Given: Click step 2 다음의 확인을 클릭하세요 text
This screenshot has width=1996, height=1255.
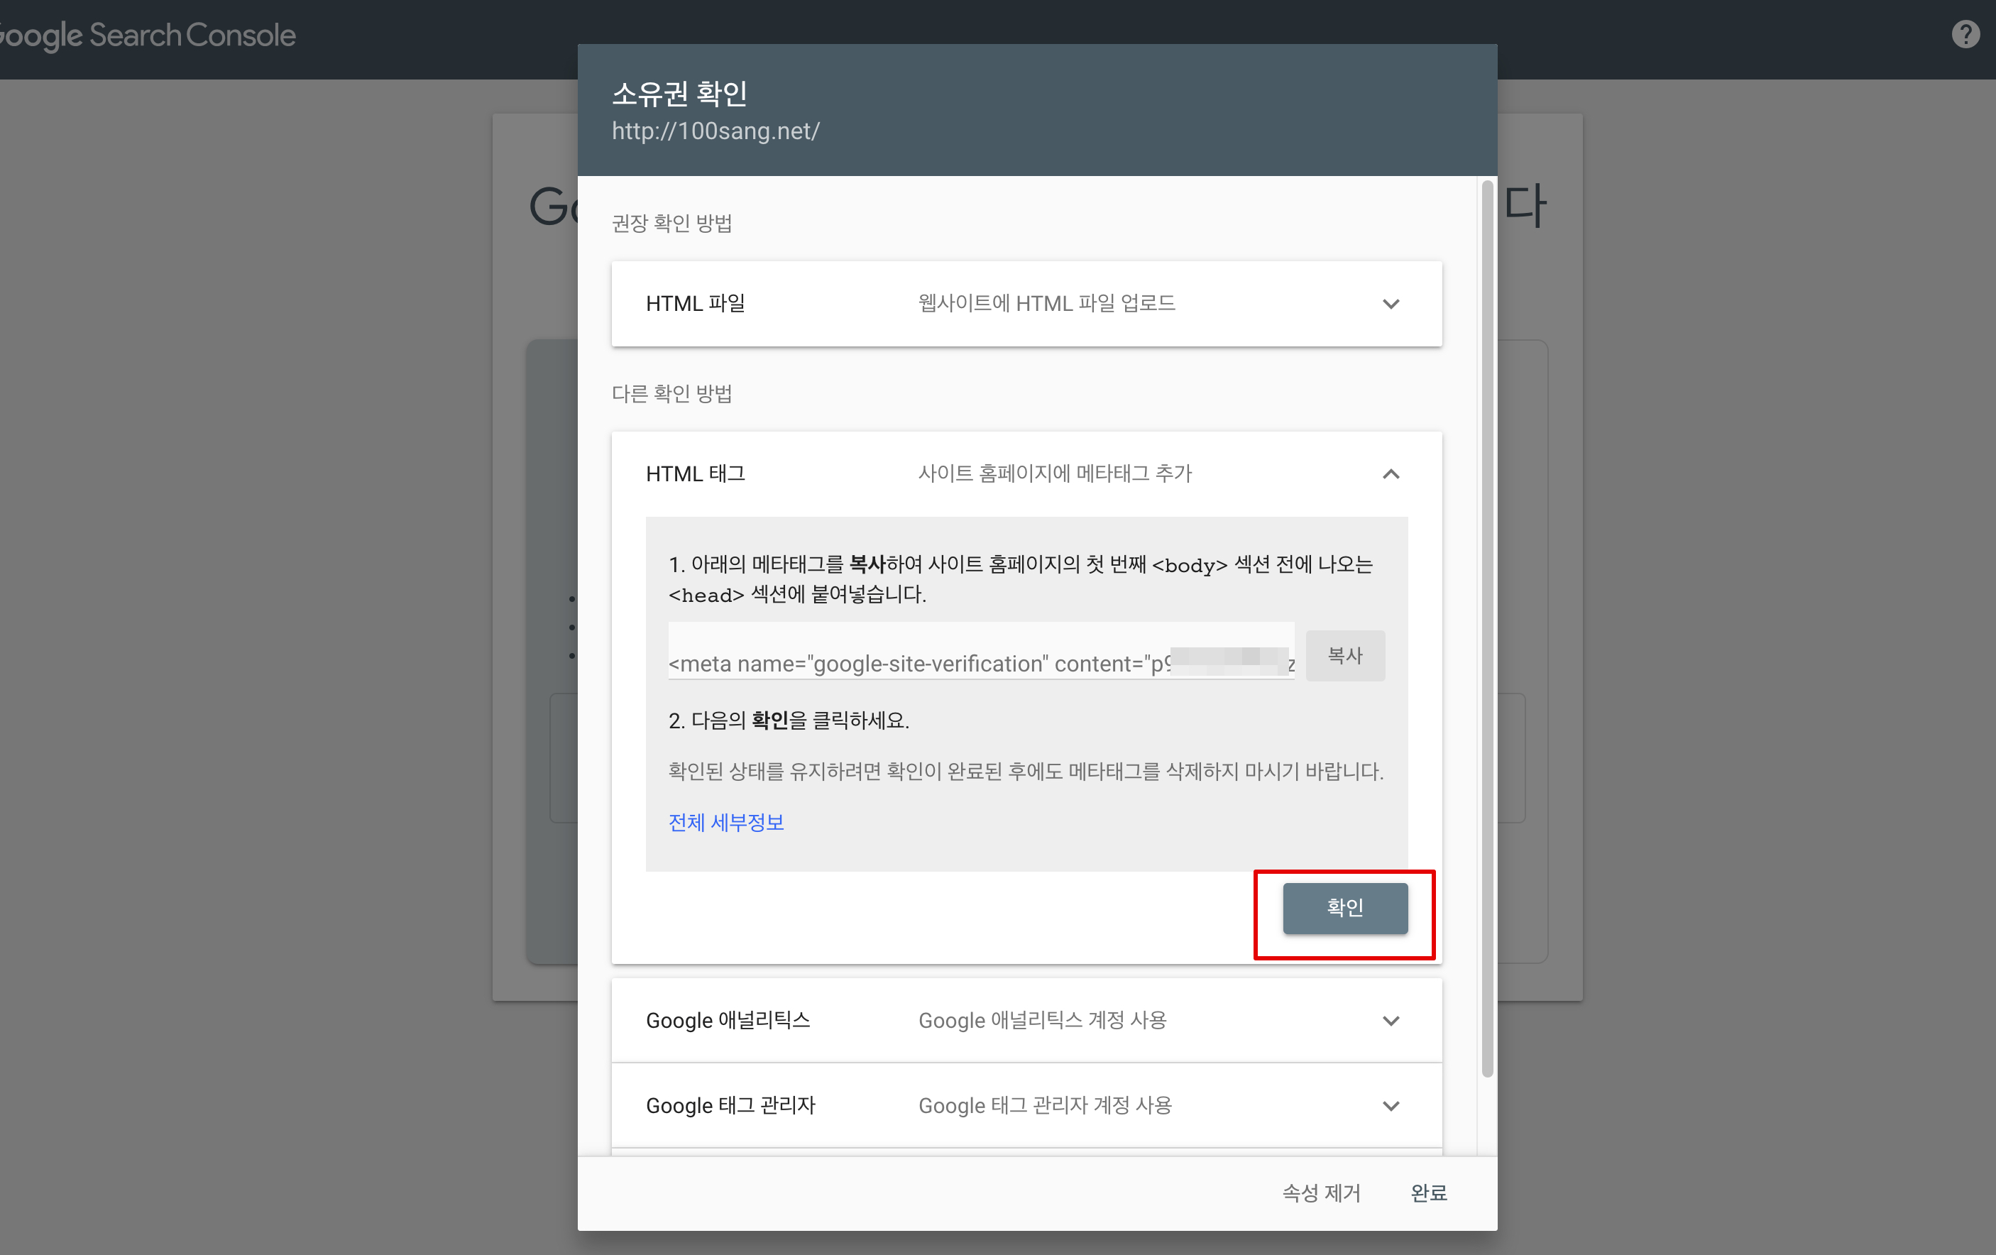Looking at the screenshot, I should point(789,720).
